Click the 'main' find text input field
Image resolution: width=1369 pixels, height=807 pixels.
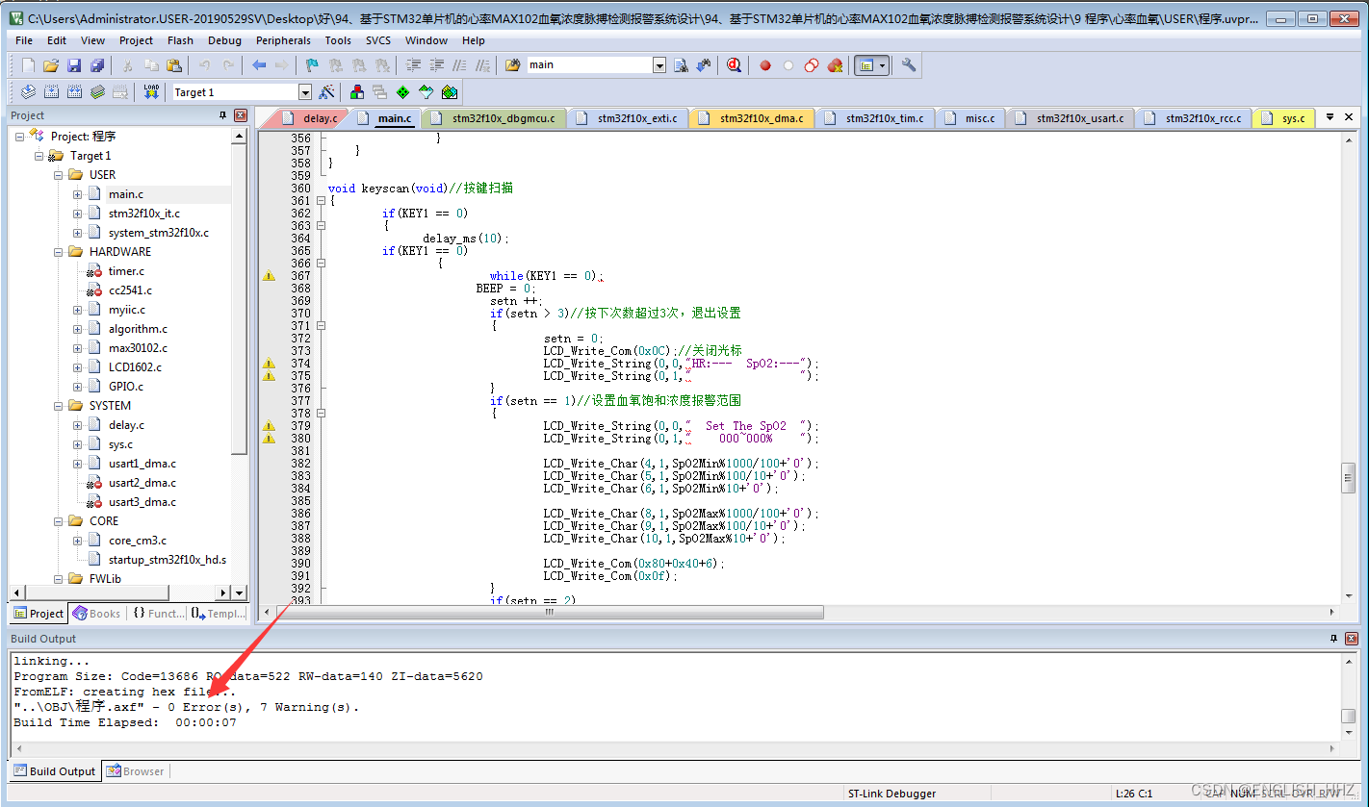point(588,65)
